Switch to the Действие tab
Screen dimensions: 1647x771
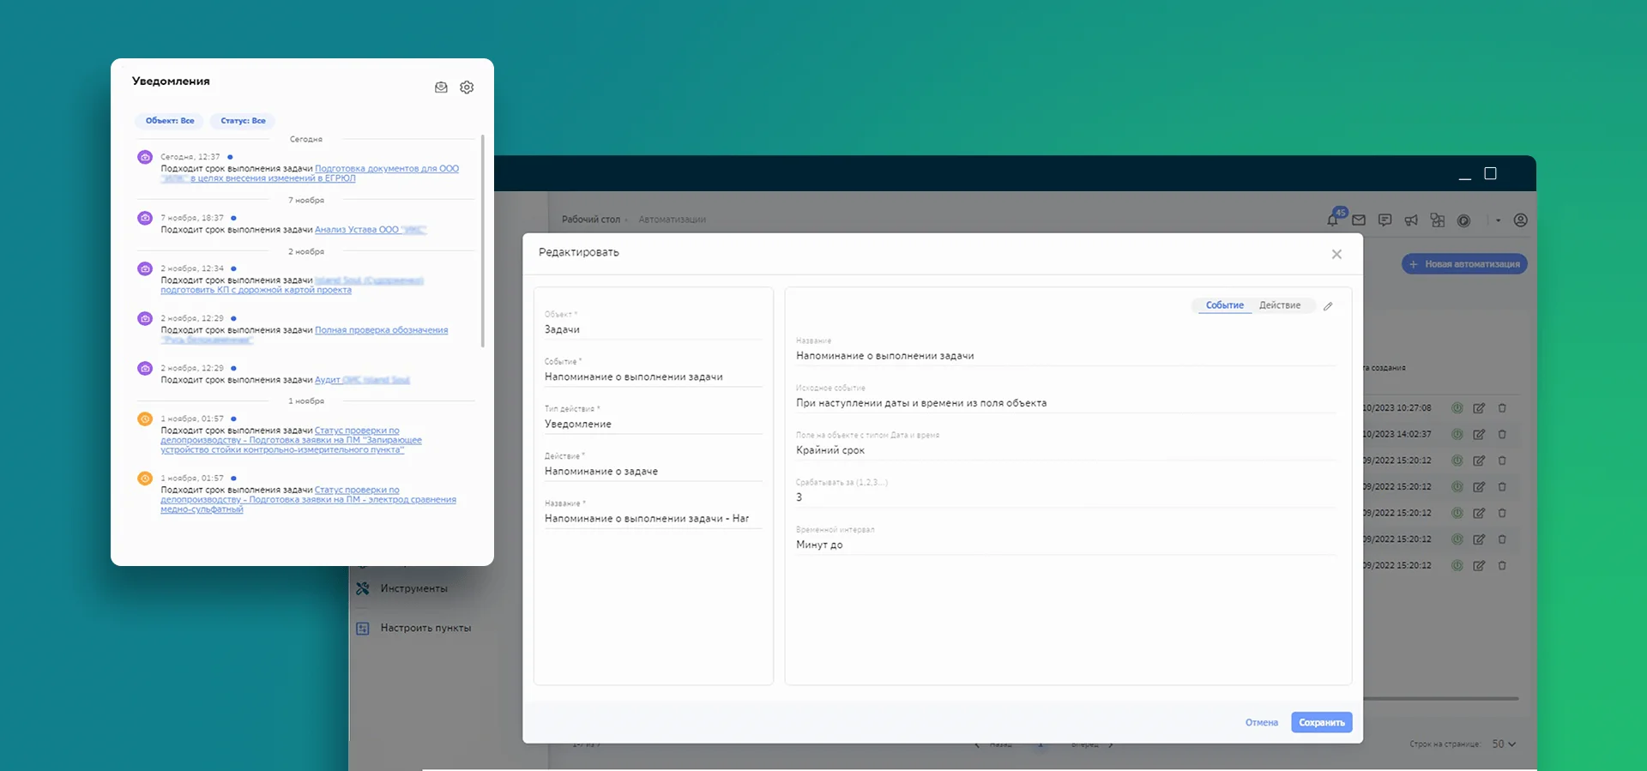[1279, 305]
